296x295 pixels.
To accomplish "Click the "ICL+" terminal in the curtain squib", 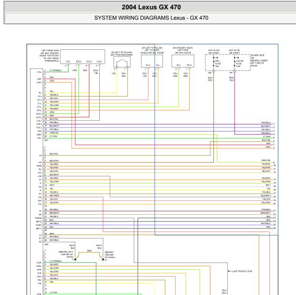I will (148, 65).
